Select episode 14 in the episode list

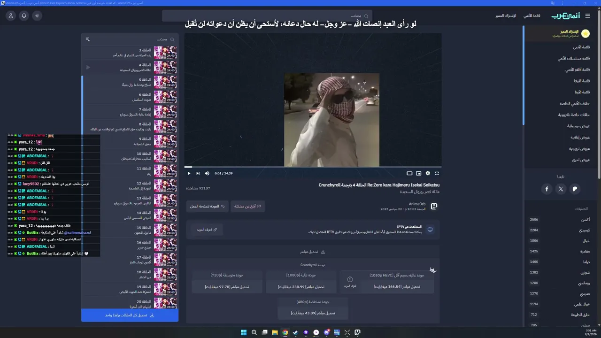(x=130, y=215)
